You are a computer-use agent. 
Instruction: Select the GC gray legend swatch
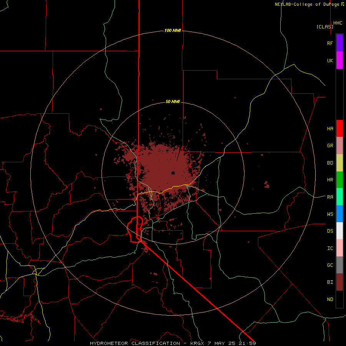339,265
